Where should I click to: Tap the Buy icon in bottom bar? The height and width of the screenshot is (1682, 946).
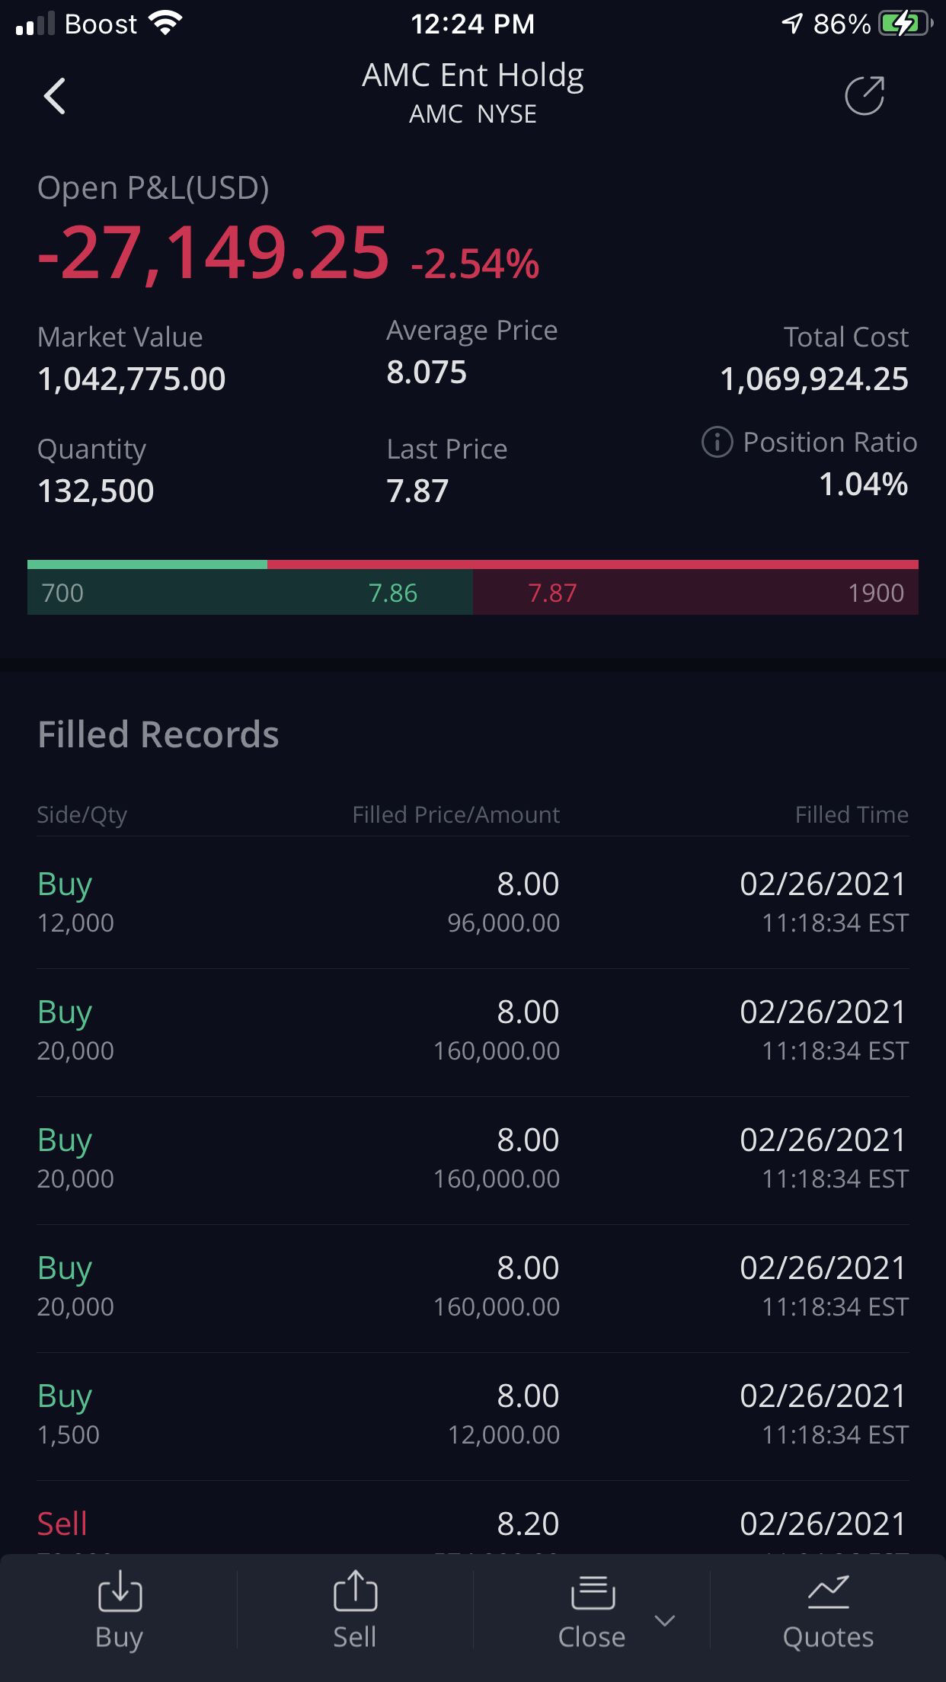click(x=120, y=1594)
